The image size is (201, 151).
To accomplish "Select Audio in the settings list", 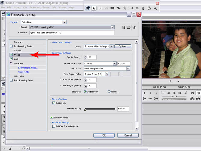I will pyautogui.click(x=17, y=59).
